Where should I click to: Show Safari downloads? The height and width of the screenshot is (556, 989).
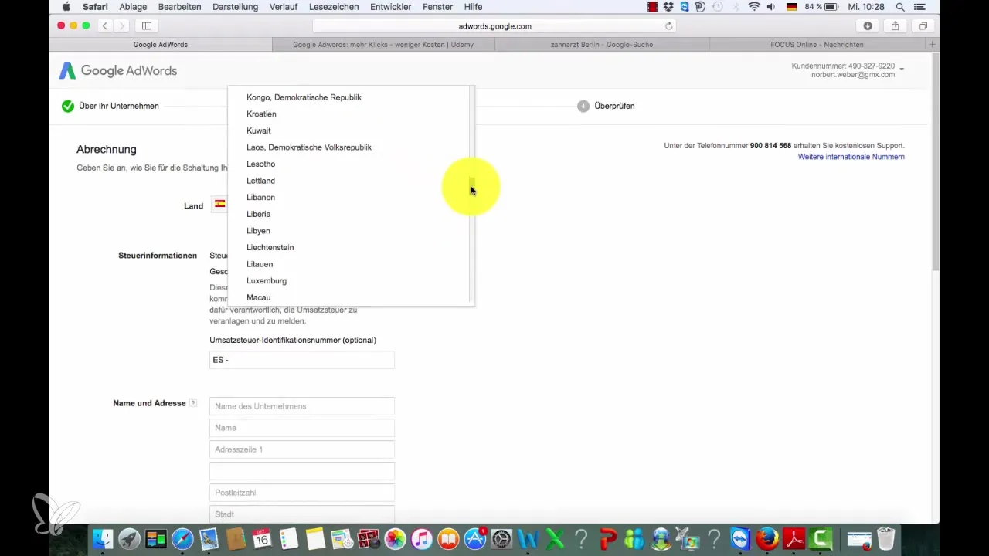point(868,25)
